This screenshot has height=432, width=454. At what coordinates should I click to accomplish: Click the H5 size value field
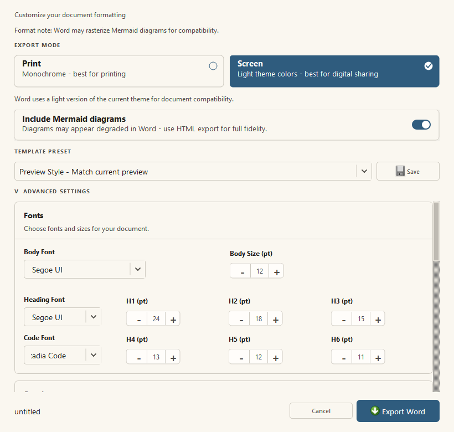pos(259,357)
